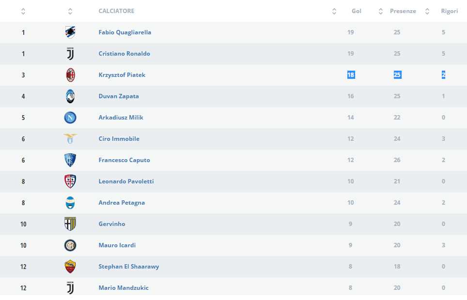Click the Roma crest beside El Shaarawy
This screenshot has width=467, height=300.
(70, 267)
